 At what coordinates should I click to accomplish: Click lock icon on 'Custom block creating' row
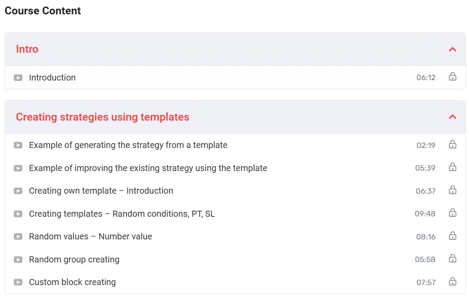coord(452,282)
